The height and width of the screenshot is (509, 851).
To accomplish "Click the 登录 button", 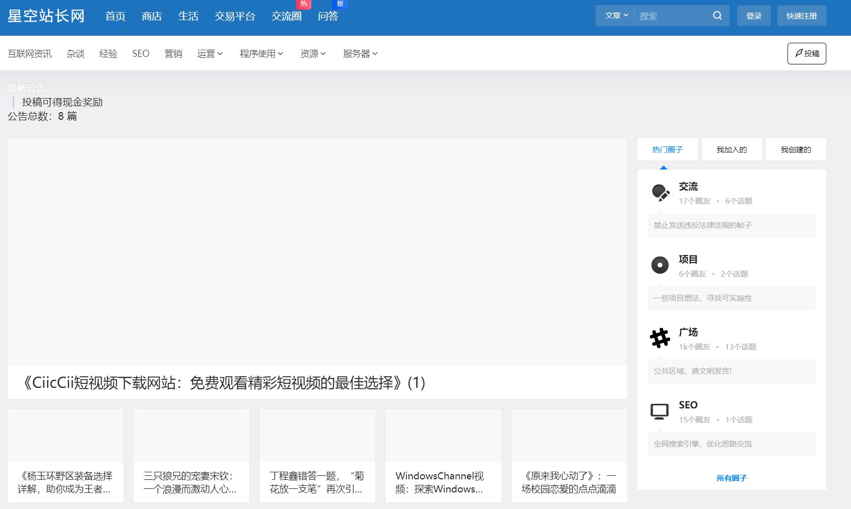I will point(754,16).
